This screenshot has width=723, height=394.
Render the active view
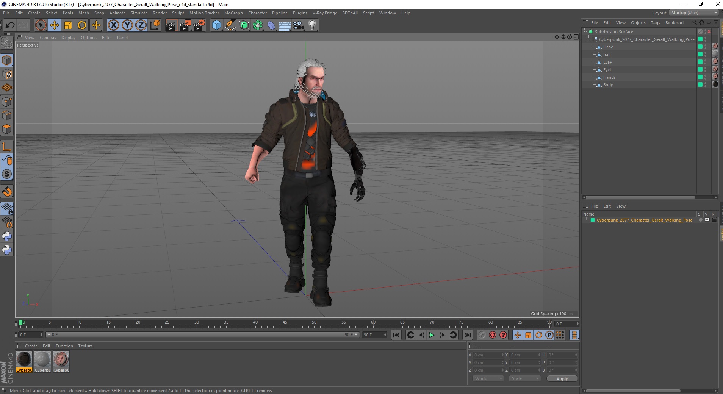coord(171,25)
